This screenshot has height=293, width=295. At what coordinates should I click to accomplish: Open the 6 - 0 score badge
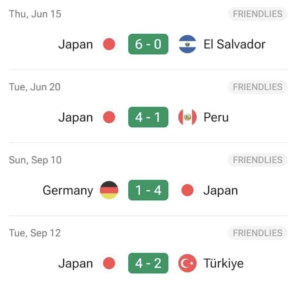[x=148, y=44]
